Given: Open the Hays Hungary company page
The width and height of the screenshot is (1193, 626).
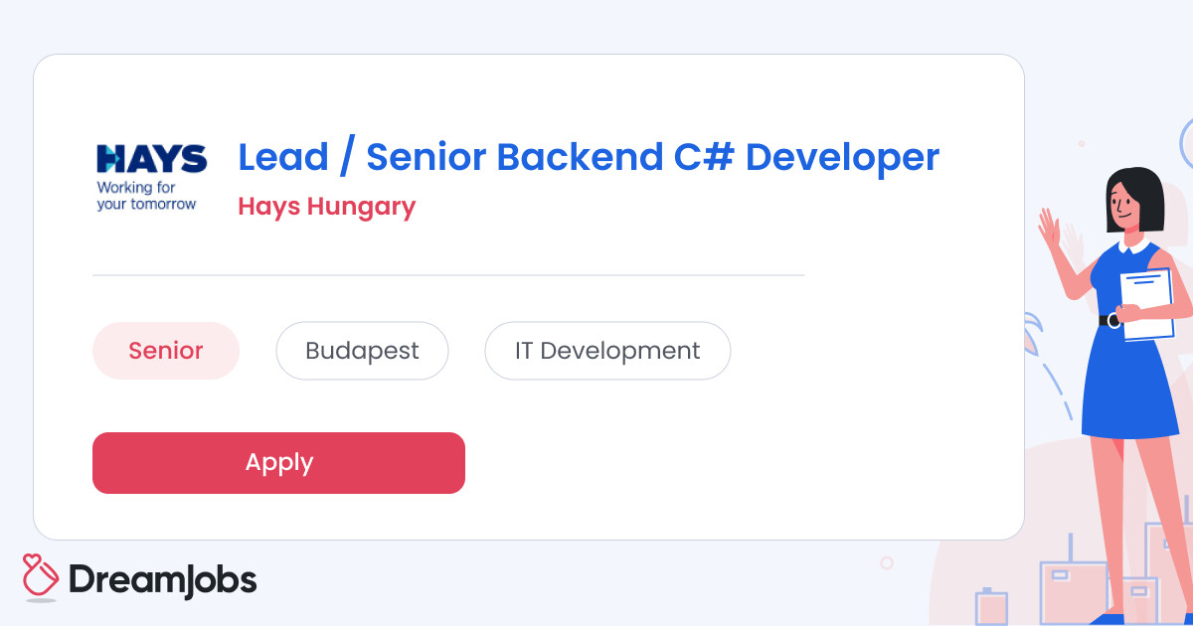Looking at the screenshot, I should click(327, 207).
